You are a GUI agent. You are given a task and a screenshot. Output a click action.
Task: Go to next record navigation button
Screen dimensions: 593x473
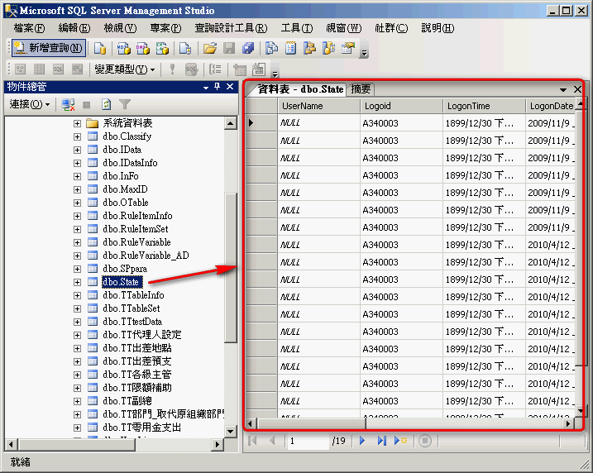coord(362,441)
